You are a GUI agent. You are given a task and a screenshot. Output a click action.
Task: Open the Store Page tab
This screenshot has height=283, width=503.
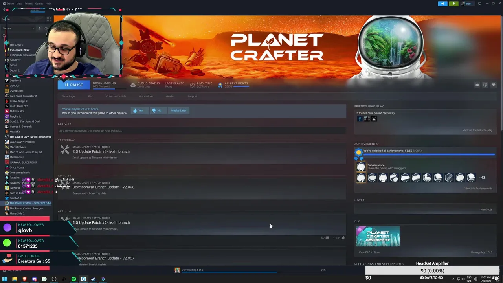tap(68, 96)
